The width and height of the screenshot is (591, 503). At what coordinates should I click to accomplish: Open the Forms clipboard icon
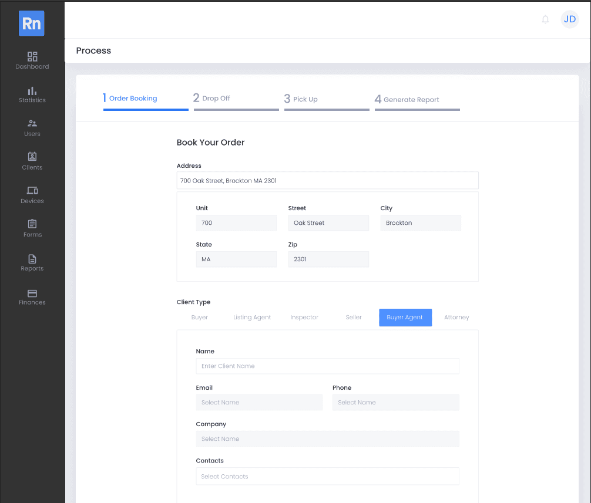(32, 224)
